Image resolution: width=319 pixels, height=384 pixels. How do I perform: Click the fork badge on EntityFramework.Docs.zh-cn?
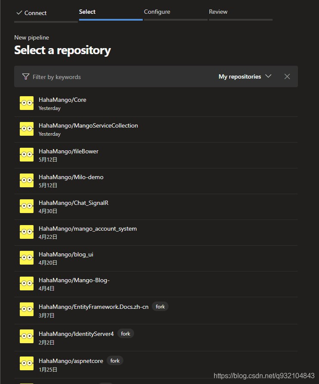pyautogui.click(x=160, y=307)
